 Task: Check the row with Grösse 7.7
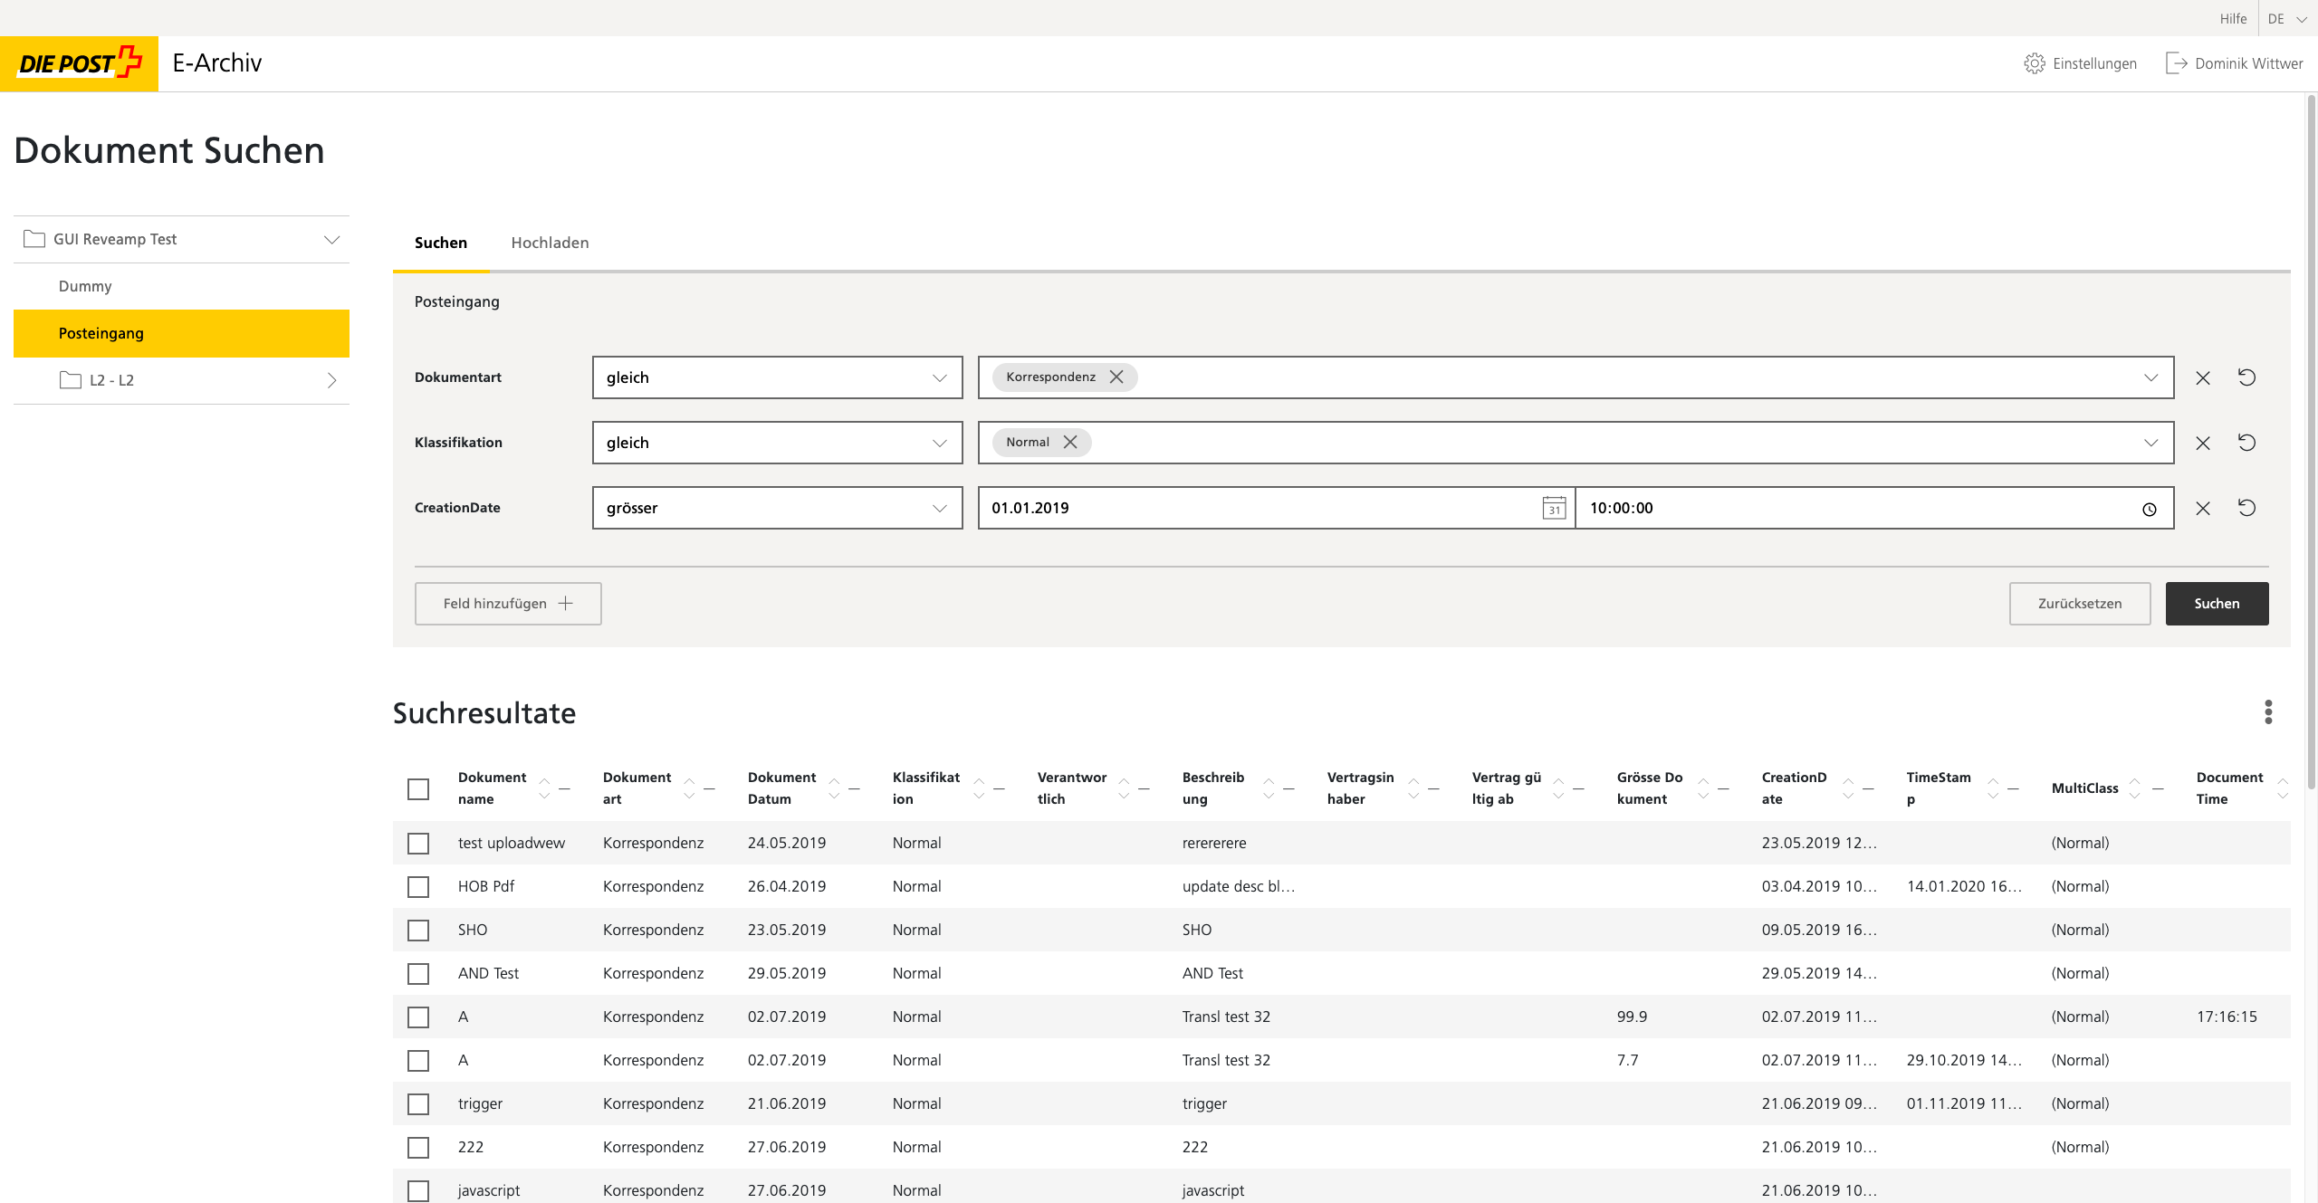pyautogui.click(x=418, y=1060)
